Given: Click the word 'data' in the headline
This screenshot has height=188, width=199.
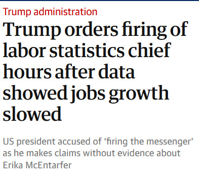Looking at the screenshot, I should pos(116,71).
